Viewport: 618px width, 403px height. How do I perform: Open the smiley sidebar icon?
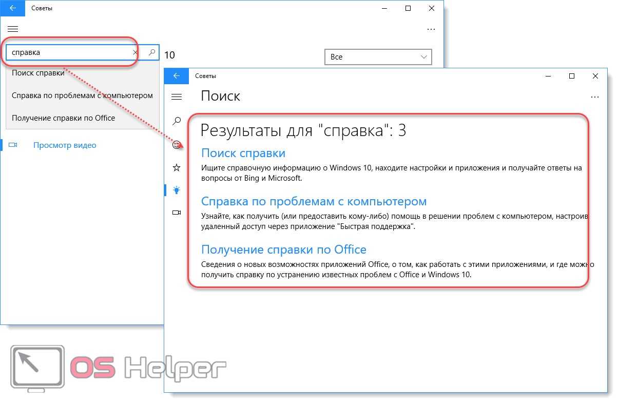click(177, 145)
